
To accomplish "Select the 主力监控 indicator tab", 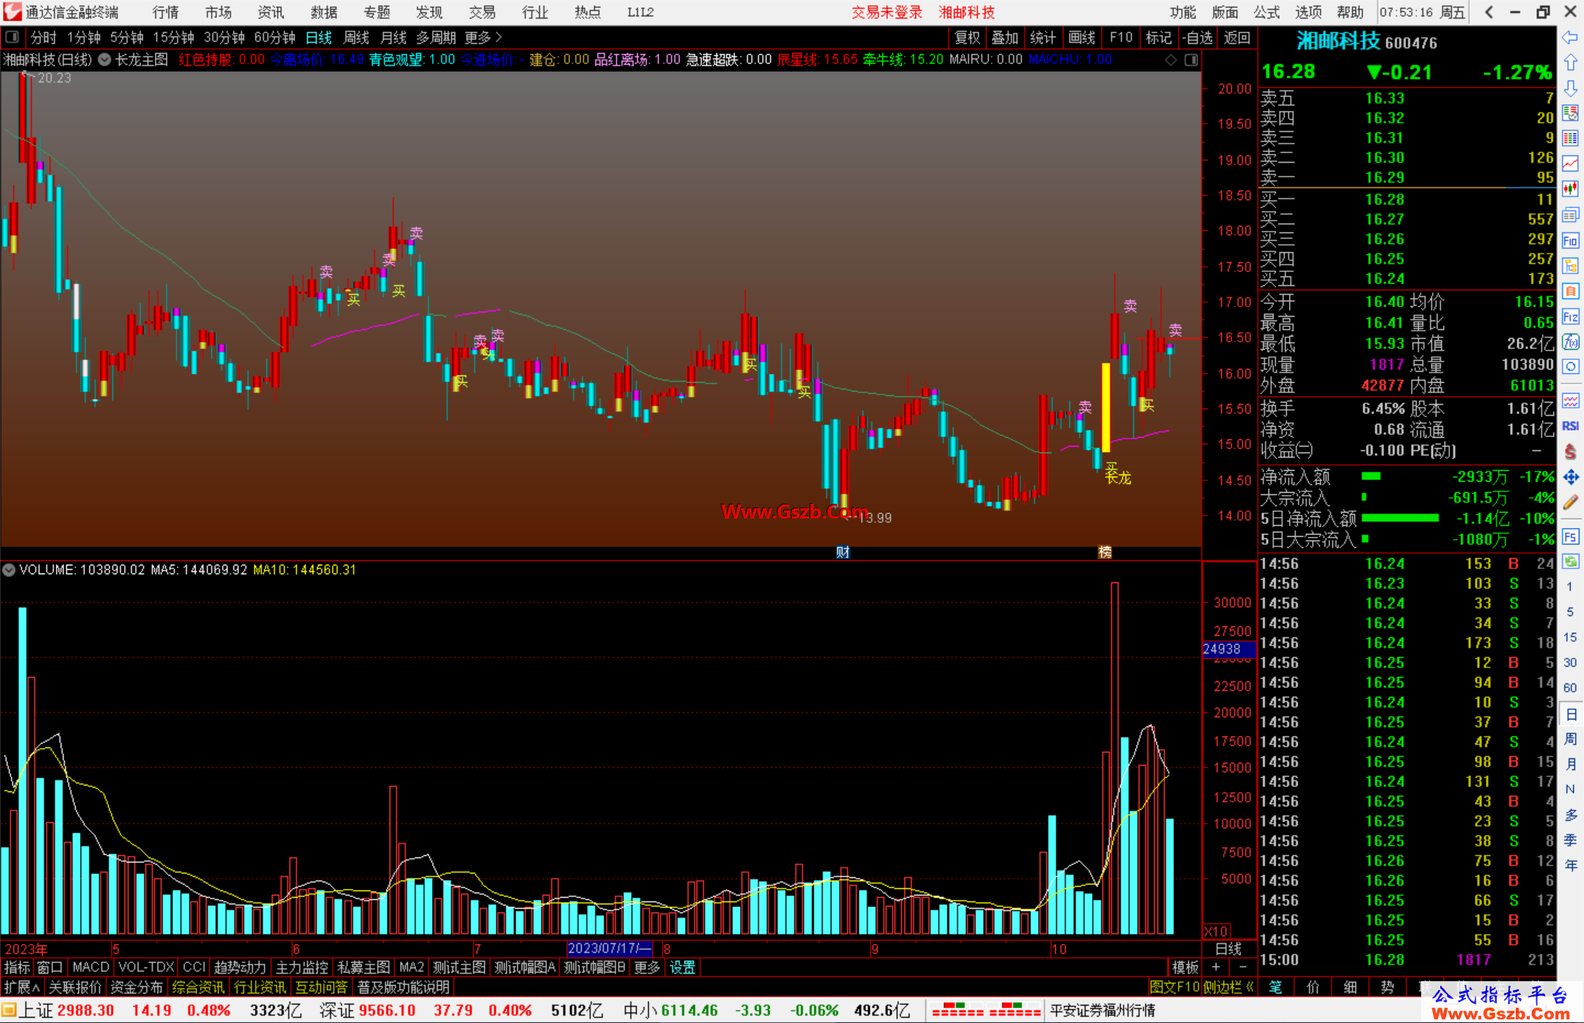I will click(x=301, y=967).
